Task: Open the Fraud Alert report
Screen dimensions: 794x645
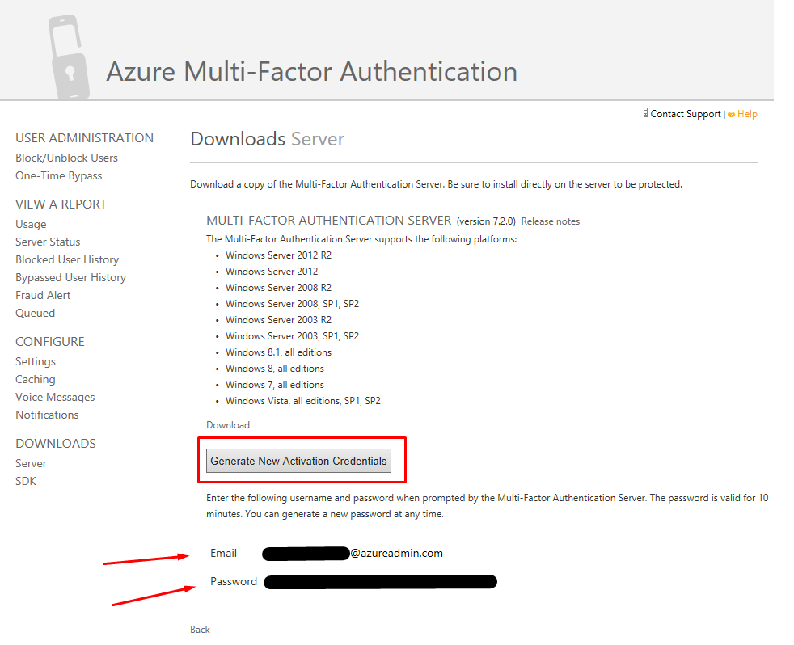Action: 43,295
